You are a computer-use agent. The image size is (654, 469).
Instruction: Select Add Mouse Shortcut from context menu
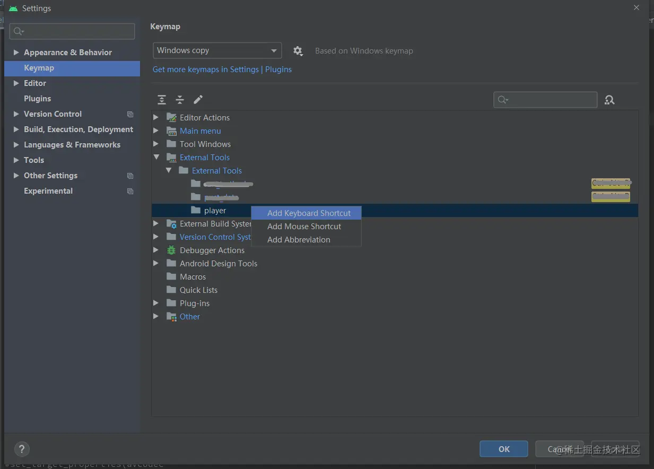304,226
